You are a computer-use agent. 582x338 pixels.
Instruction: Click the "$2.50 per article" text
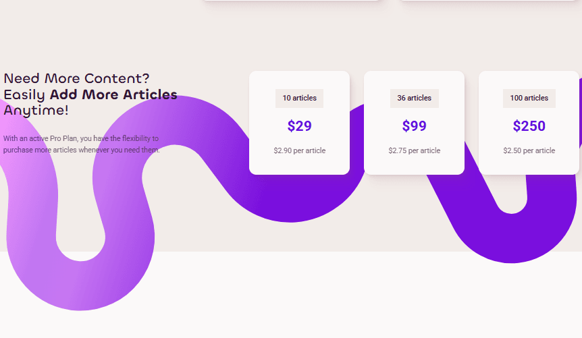(529, 150)
